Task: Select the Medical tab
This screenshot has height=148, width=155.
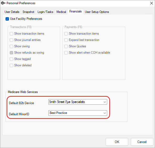Action: click(x=61, y=12)
